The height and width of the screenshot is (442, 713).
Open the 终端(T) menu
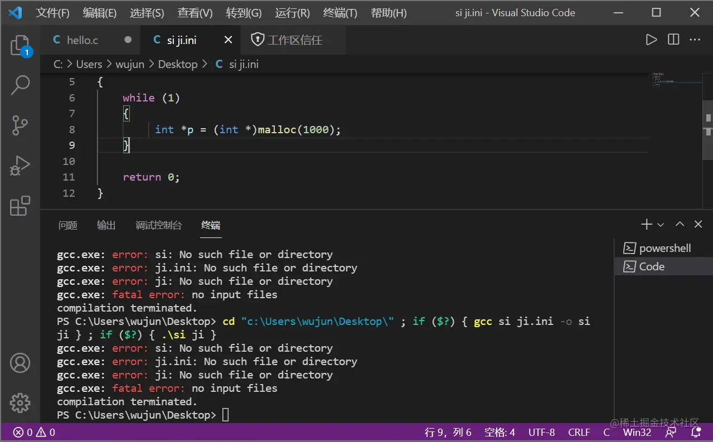[x=340, y=13]
